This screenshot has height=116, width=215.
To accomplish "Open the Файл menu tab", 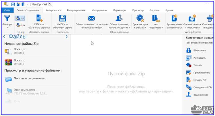I will tap(7, 10).
